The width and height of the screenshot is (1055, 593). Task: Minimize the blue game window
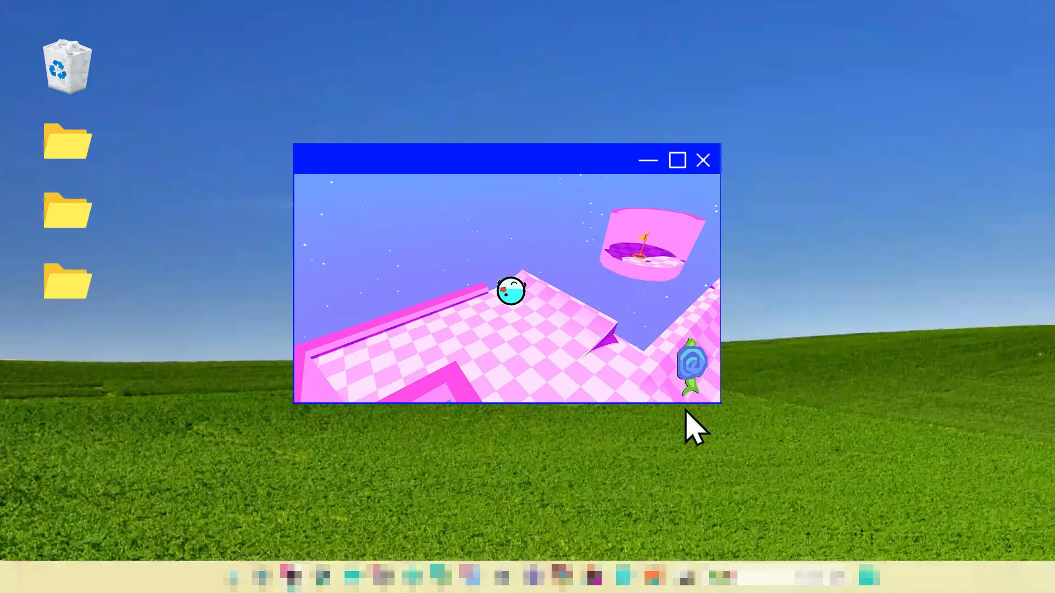pos(648,160)
